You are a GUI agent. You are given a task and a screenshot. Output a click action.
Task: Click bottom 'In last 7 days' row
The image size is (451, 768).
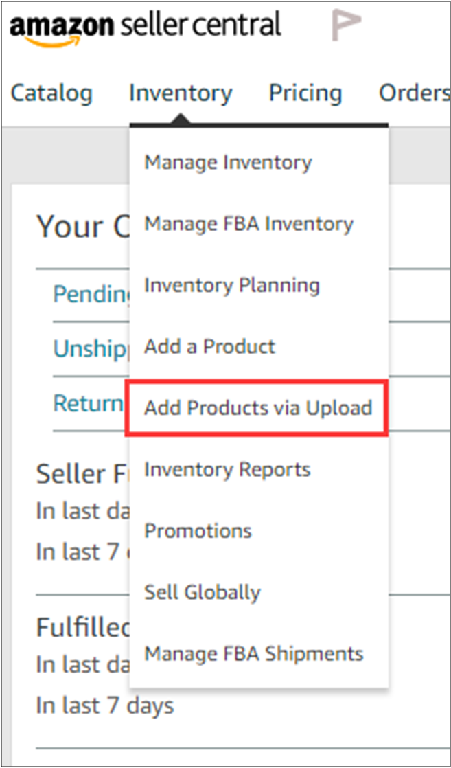[104, 705]
